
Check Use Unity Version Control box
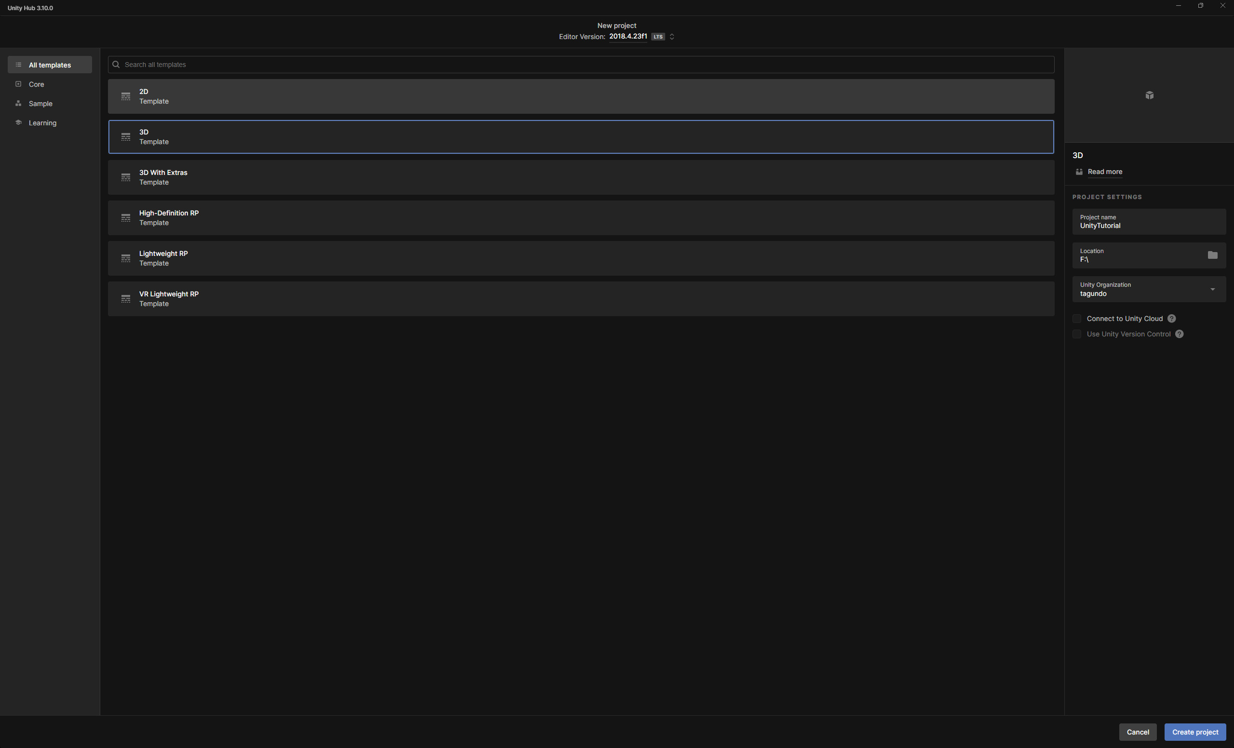(x=1077, y=334)
